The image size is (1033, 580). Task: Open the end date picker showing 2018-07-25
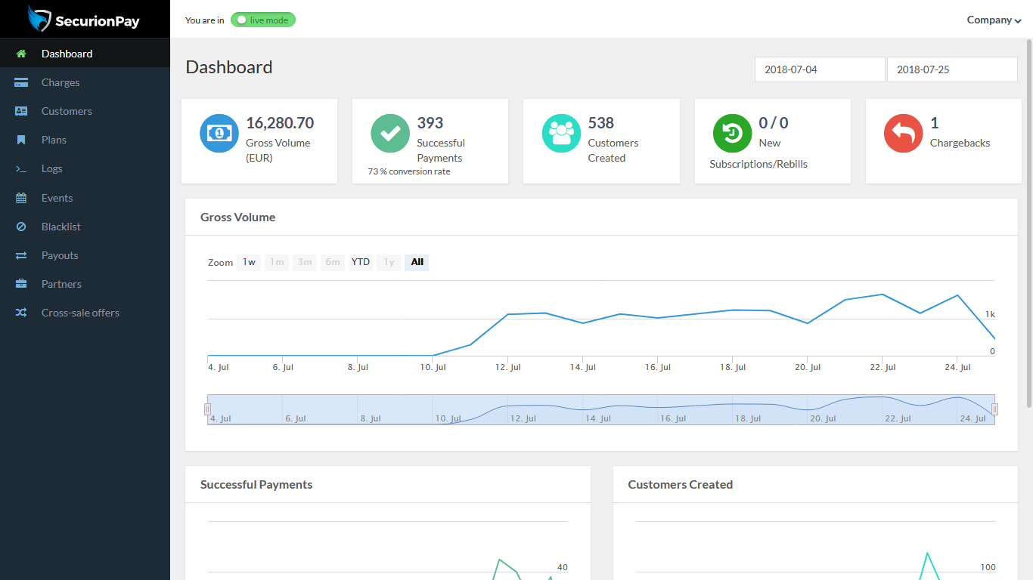click(952, 69)
